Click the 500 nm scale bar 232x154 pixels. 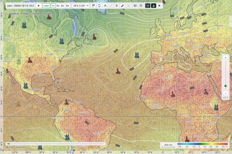click(168, 145)
